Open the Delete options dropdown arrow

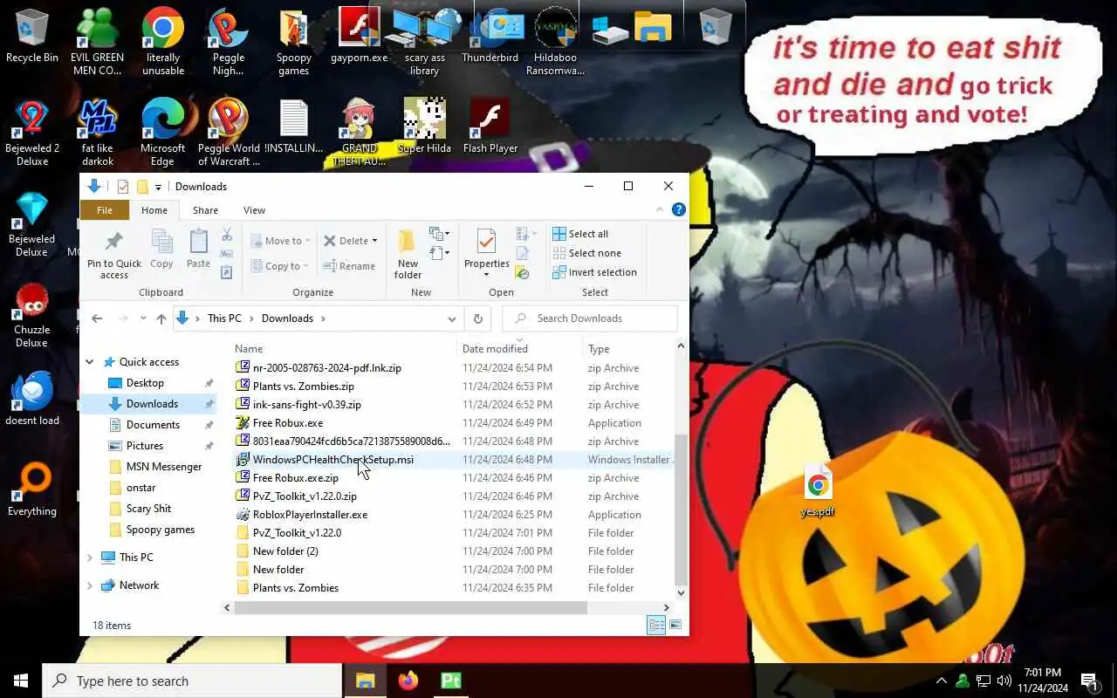374,241
